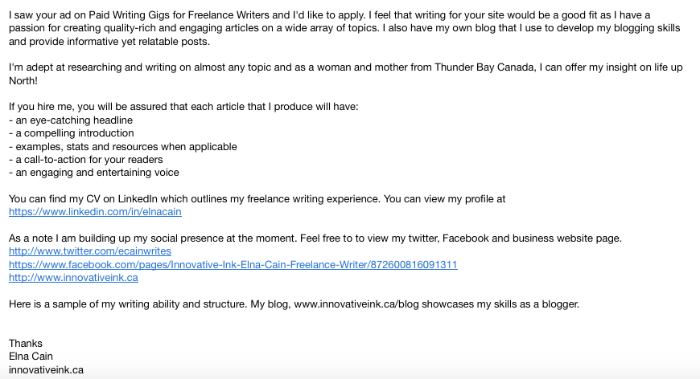This screenshot has height=379, width=700.
Task: Click the 'an engaging and entertaining voice' line
Action: click(x=94, y=173)
